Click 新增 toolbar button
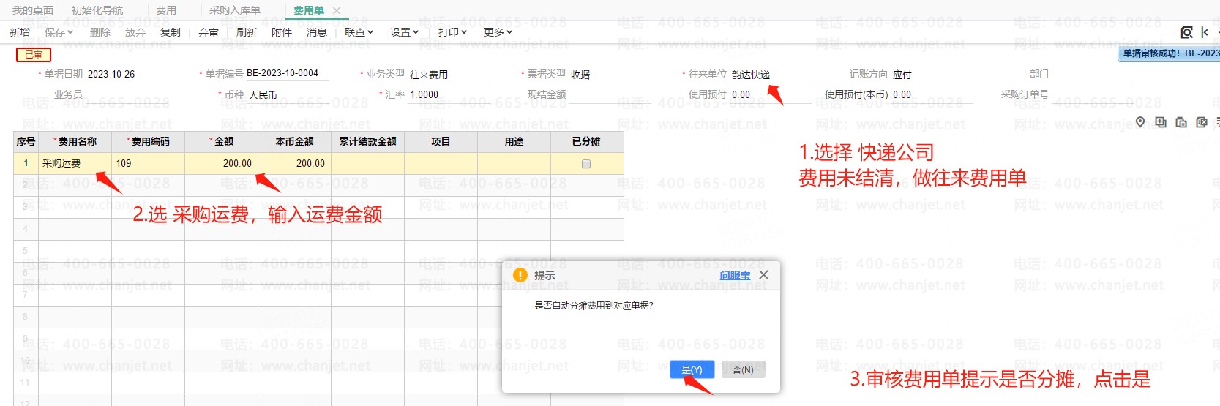The height and width of the screenshot is (406, 1220). click(20, 32)
